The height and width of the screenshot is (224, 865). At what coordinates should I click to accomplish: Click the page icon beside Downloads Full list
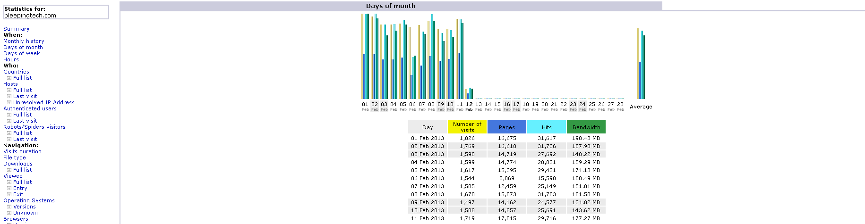(9, 170)
